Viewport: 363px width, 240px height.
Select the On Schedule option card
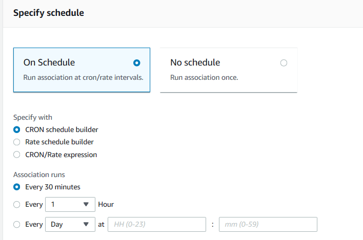click(81, 70)
